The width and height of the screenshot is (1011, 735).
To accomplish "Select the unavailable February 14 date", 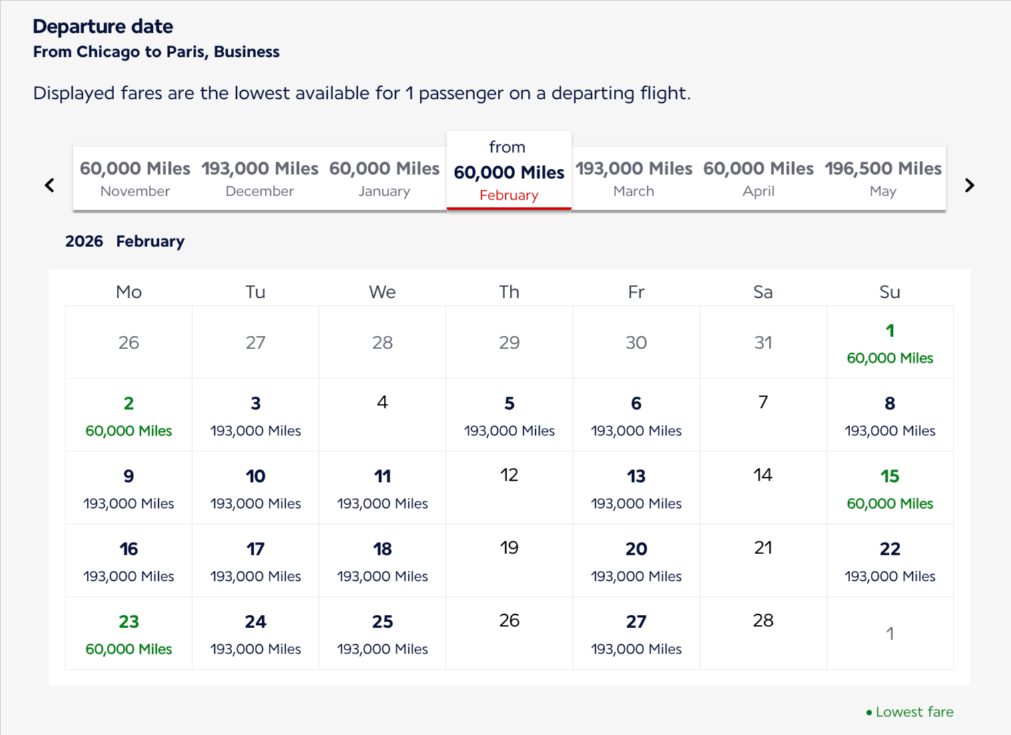I will point(763,475).
